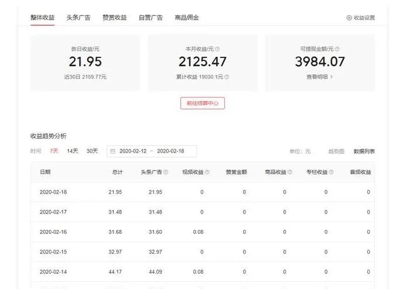Image resolution: width=400 pixels, height=289 pixels.
Task: Open the 自营广告 tab
Action: [151, 18]
